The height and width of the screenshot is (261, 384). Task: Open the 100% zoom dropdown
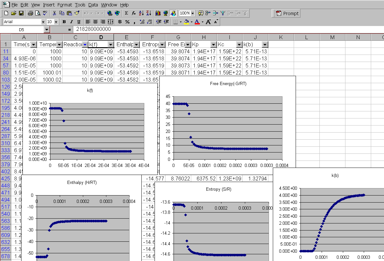point(192,13)
